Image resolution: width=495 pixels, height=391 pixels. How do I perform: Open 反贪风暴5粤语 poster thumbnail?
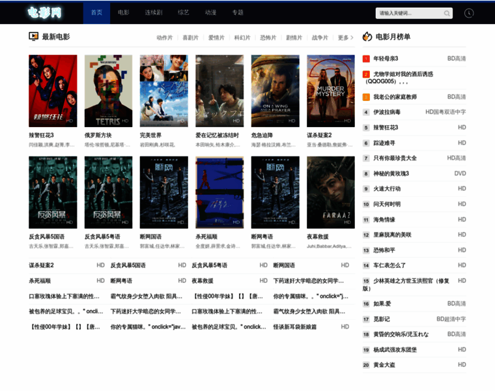108,192
